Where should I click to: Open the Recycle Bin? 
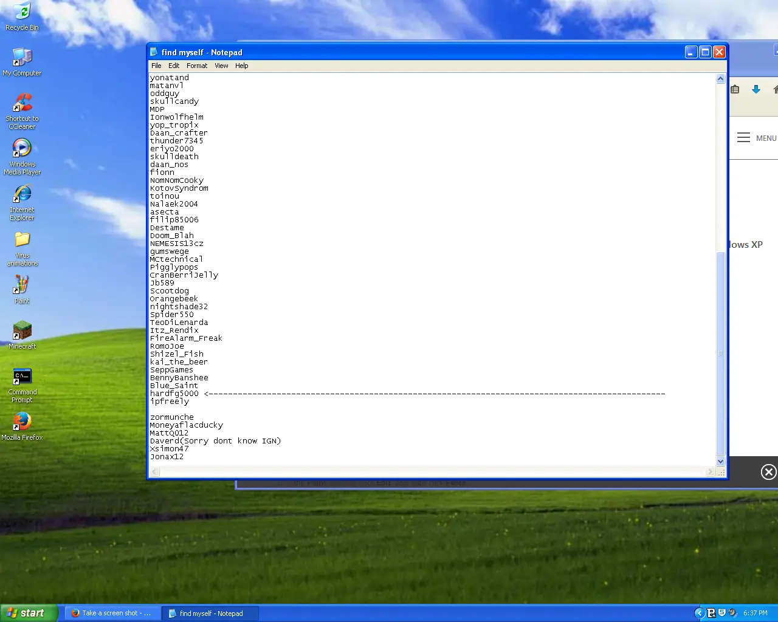22,12
